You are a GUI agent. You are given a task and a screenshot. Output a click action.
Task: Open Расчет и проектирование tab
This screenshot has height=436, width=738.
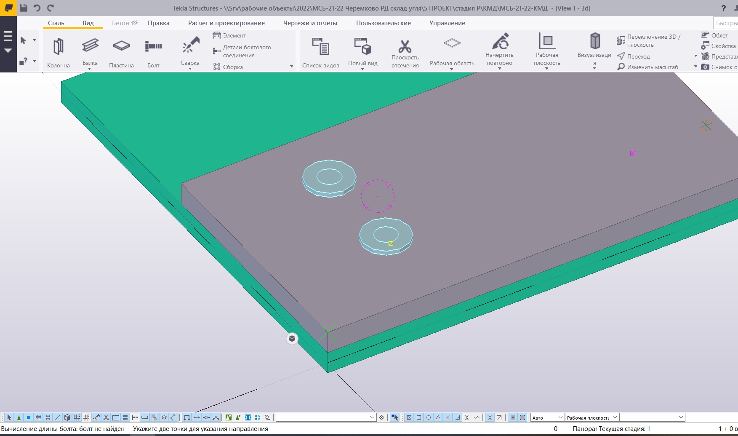click(226, 23)
